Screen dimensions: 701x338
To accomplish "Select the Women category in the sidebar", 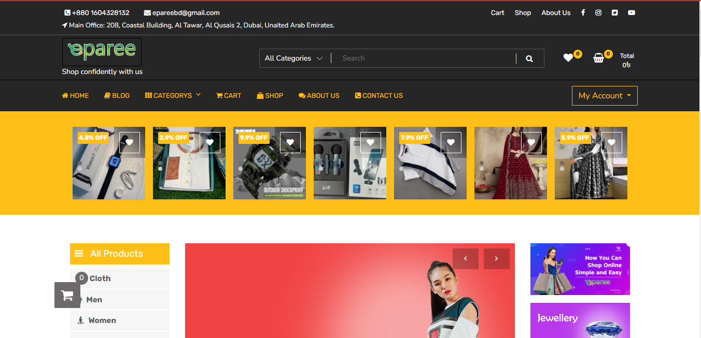I will pos(102,320).
